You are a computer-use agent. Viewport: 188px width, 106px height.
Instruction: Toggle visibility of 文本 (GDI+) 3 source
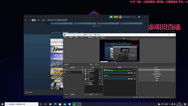100,75
